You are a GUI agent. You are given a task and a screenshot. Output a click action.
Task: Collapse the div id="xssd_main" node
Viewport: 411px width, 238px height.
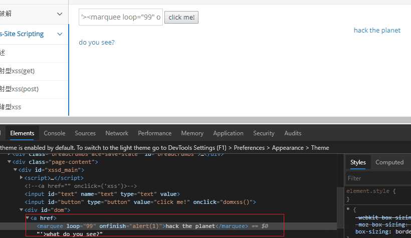[15, 170]
